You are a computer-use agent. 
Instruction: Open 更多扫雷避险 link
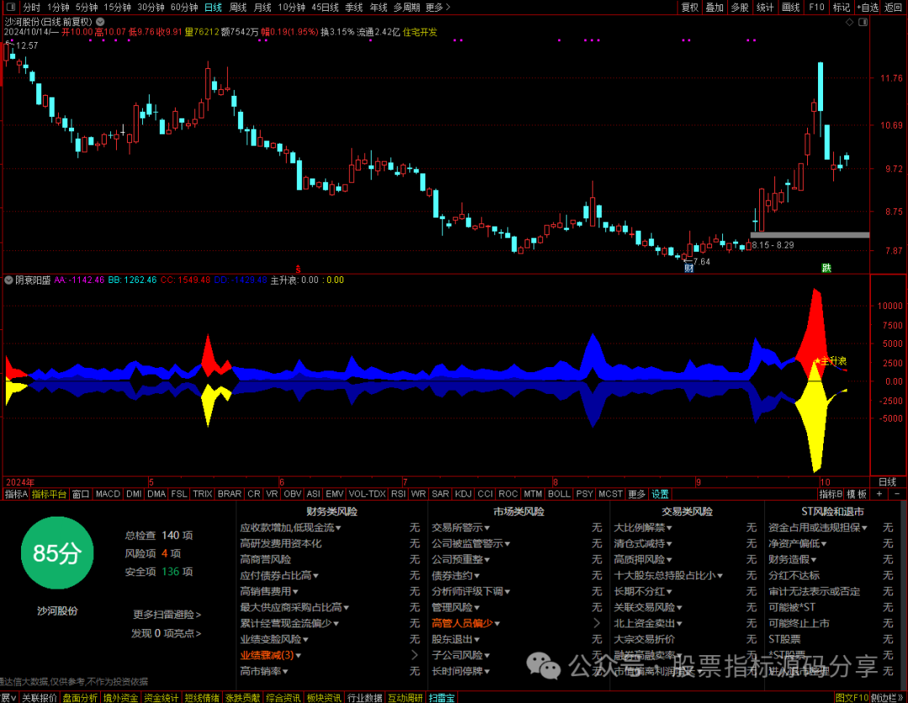pos(166,615)
